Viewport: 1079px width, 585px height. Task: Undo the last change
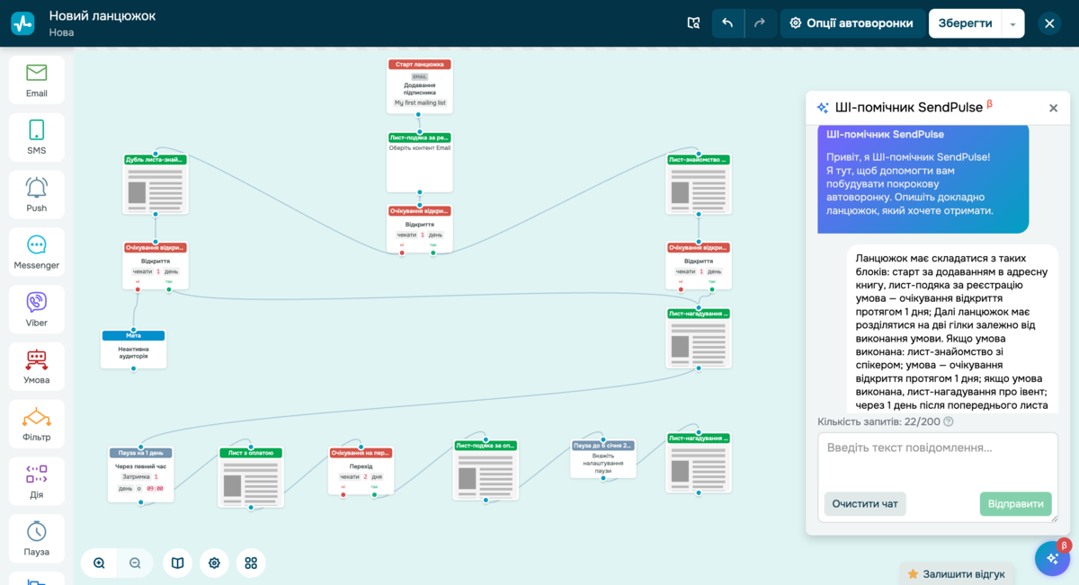pos(727,23)
